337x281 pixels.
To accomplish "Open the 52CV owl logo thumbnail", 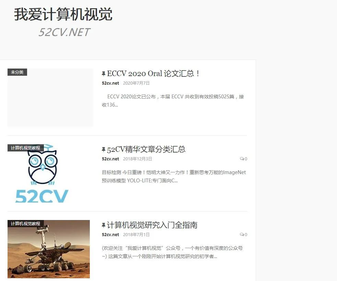I will pyautogui.click(x=43, y=173).
